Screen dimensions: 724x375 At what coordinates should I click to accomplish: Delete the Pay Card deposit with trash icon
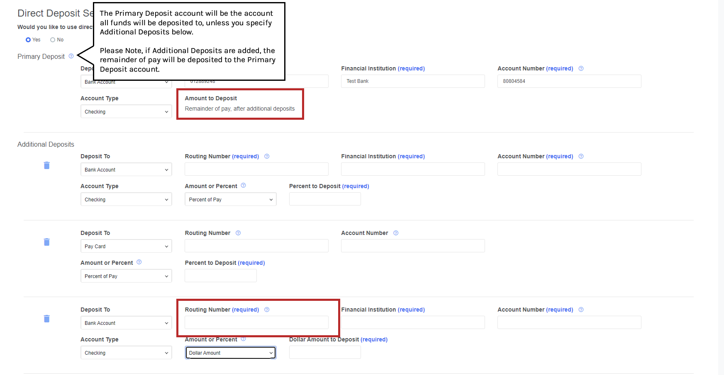click(47, 242)
